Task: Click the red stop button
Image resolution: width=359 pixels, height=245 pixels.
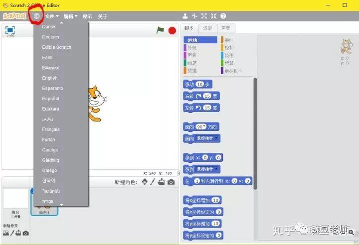Action: pyautogui.click(x=172, y=31)
